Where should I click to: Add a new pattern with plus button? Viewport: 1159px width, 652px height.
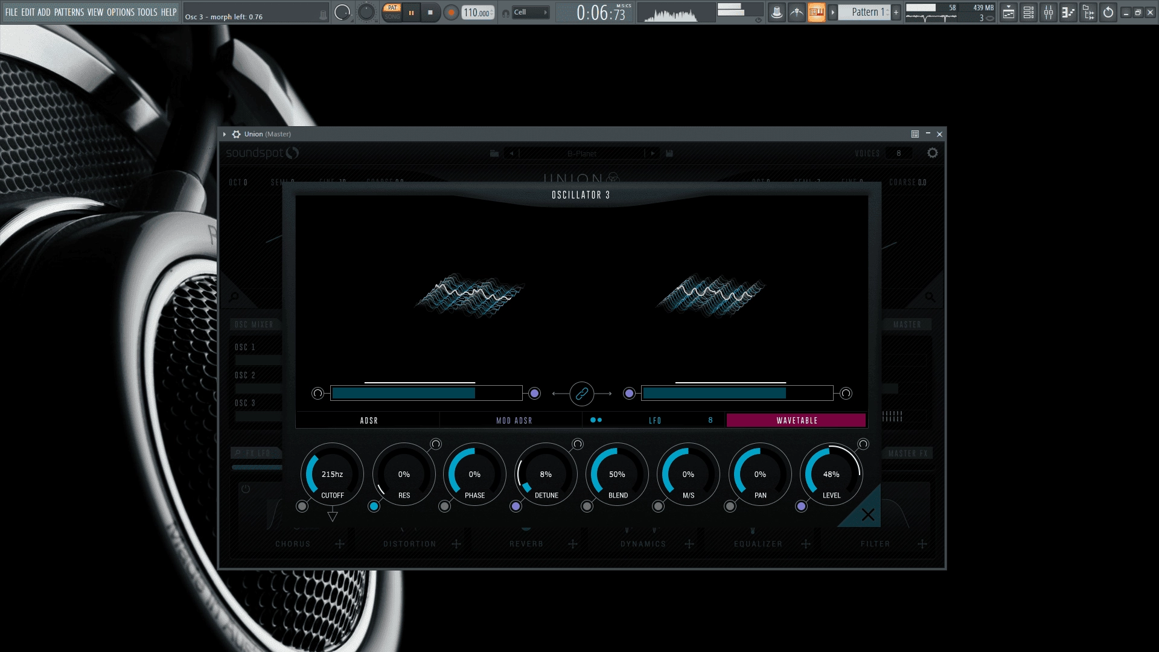[x=896, y=12]
